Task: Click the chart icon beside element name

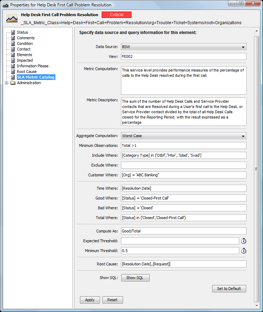Action: 12,18
